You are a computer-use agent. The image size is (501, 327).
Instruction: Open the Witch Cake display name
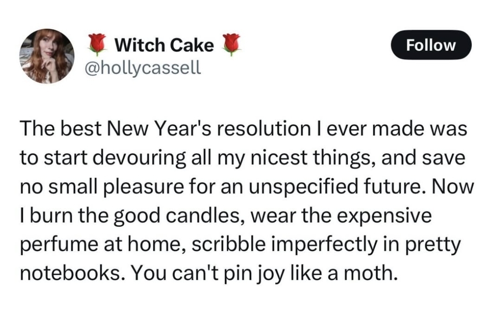click(164, 45)
